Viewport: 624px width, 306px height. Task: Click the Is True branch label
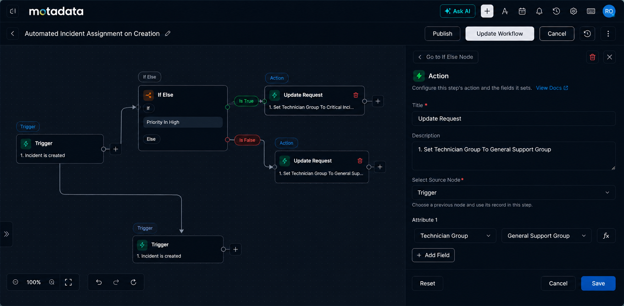[246, 101]
